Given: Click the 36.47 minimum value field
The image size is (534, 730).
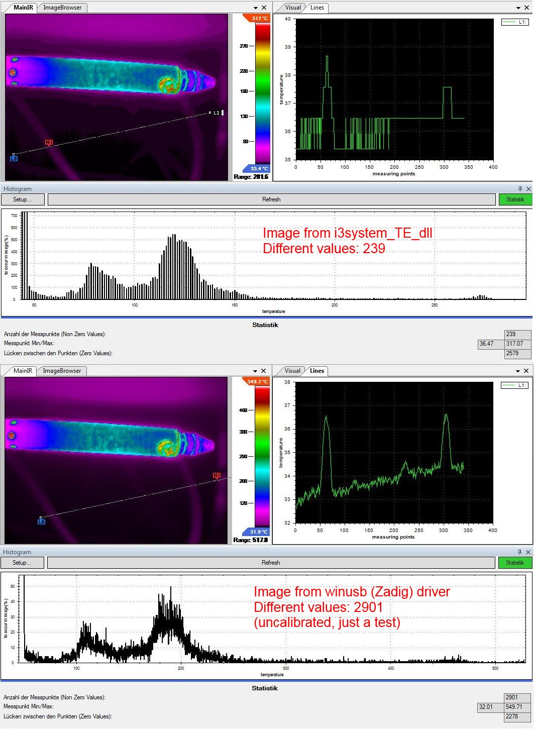Looking at the screenshot, I should click(486, 344).
